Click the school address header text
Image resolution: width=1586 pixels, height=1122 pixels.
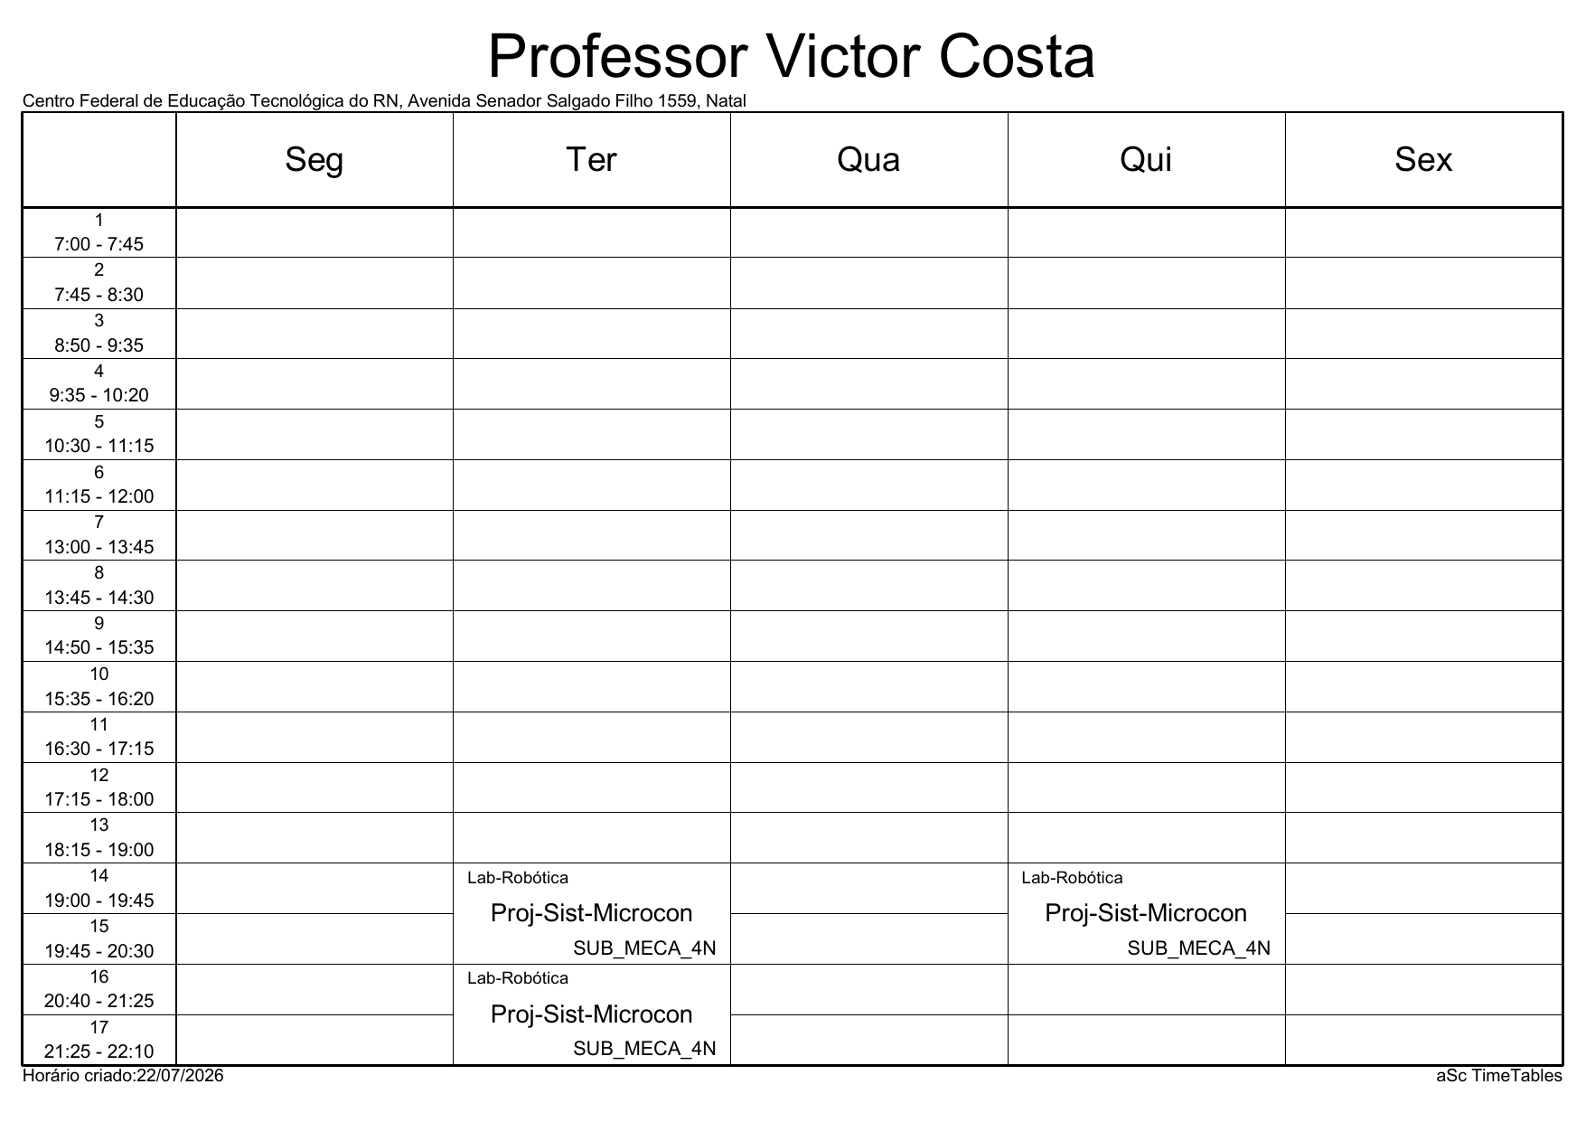coord(384,101)
